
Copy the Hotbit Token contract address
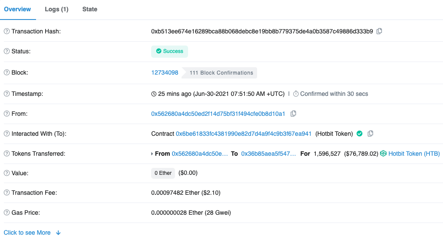tap(370, 134)
